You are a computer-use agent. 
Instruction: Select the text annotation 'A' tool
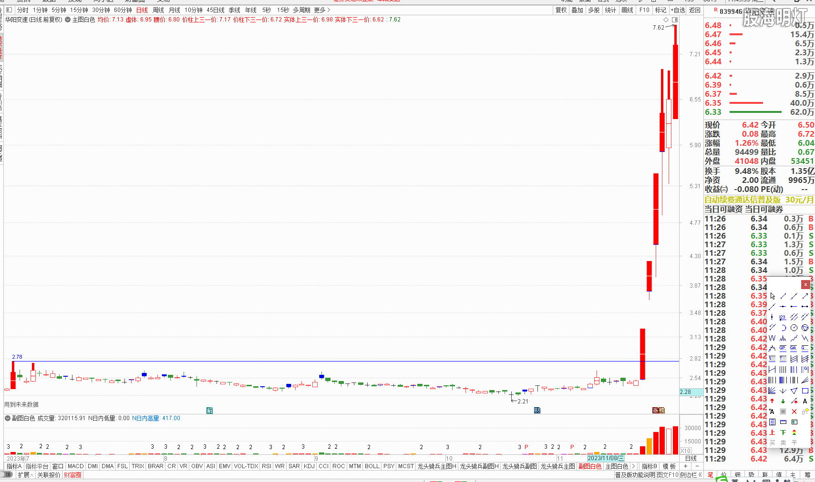click(805, 401)
